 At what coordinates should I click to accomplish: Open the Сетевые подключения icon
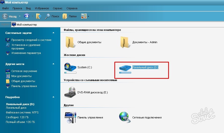click(125, 117)
